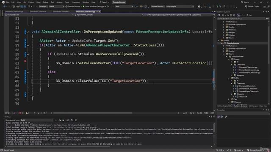271x152 pixels.
Task: Click the Undo toolbar icon
Action: [29, 7]
